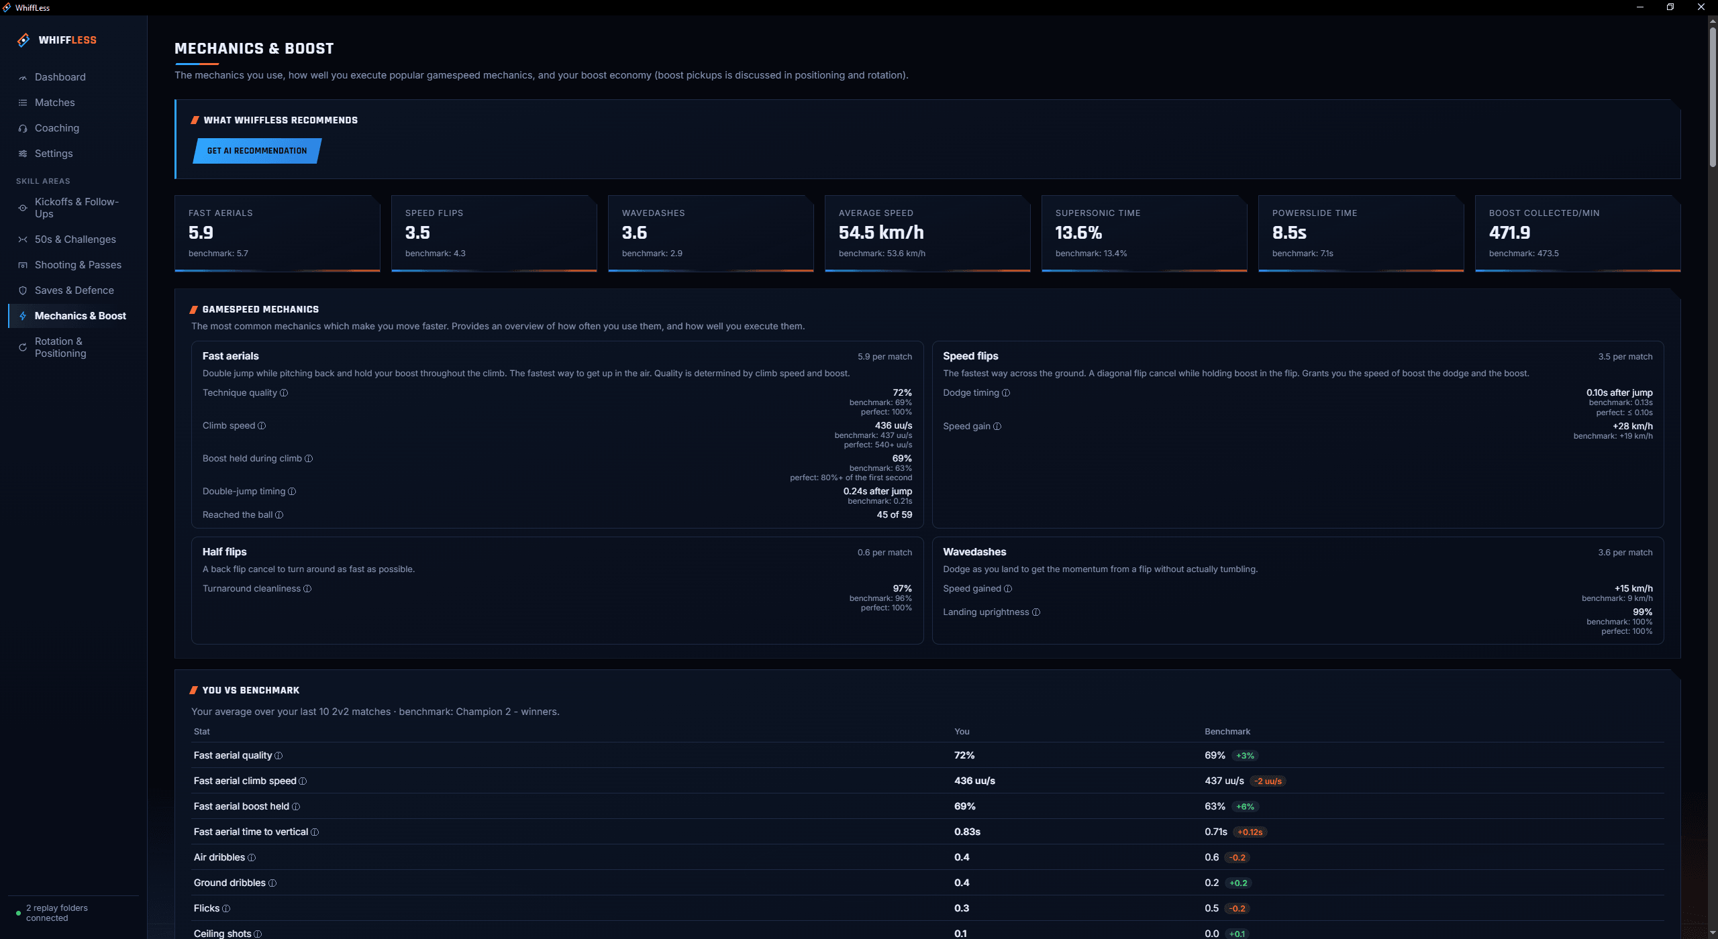The width and height of the screenshot is (1718, 939).
Task: Click the "+28 km/h" Speed gain value
Action: click(x=1633, y=427)
